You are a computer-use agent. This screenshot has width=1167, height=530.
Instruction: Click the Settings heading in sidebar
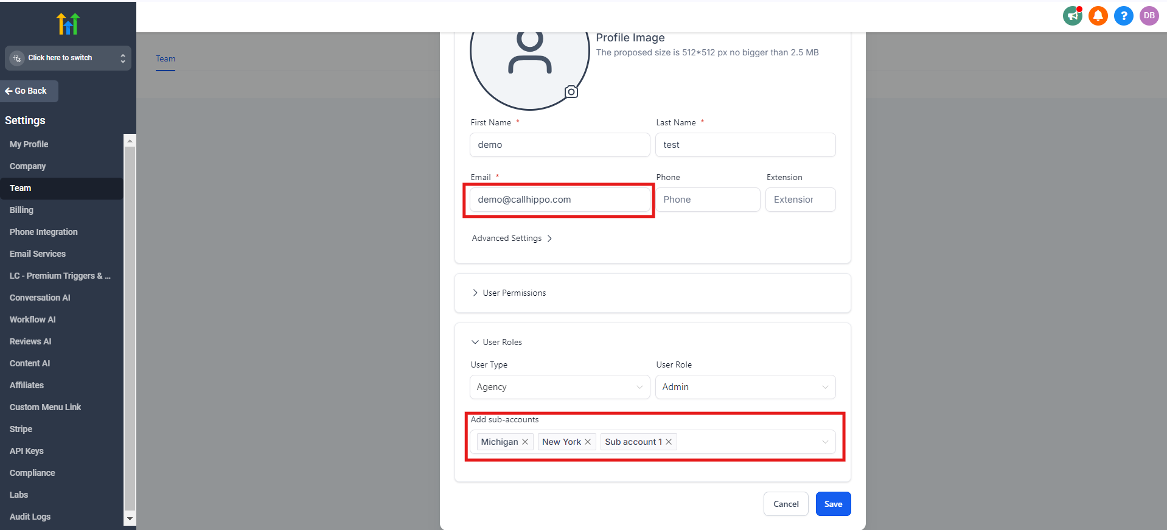pyautogui.click(x=25, y=120)
